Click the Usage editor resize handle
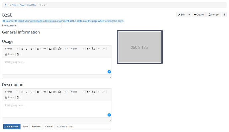Viewport: 229px width, 132px height. pyautogui.click(x=110, y=77)
